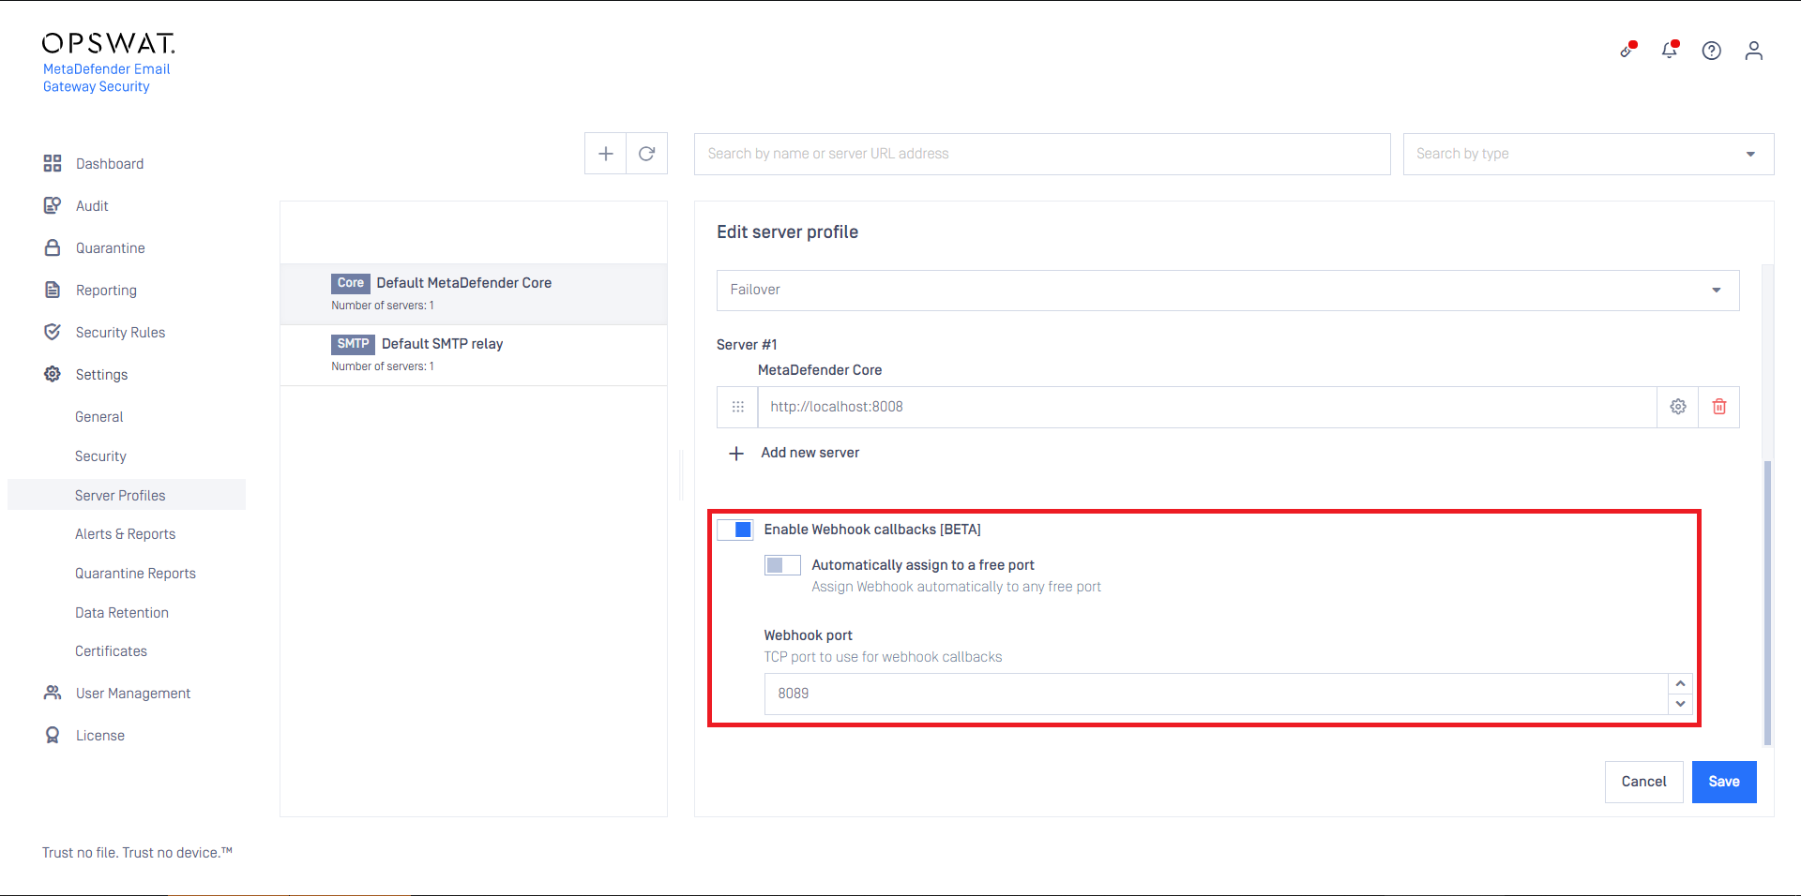Click the Security Rules shield icon

coord(53,332)
